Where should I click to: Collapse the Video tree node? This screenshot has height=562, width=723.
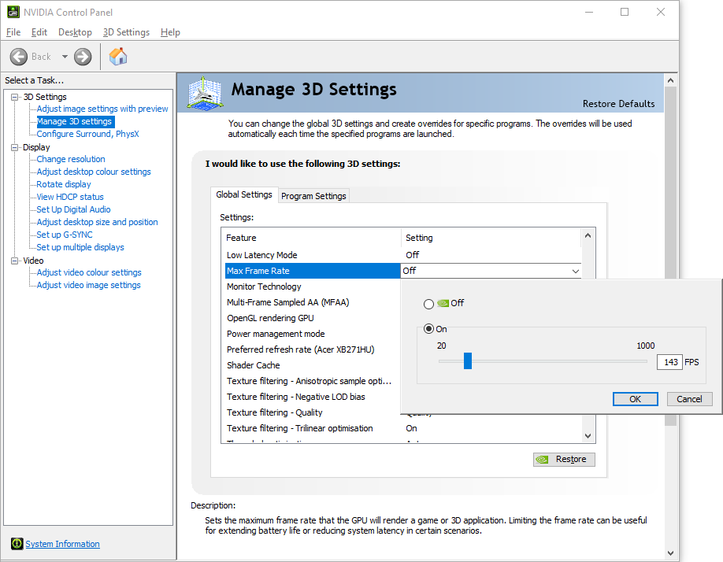point(15,261)
